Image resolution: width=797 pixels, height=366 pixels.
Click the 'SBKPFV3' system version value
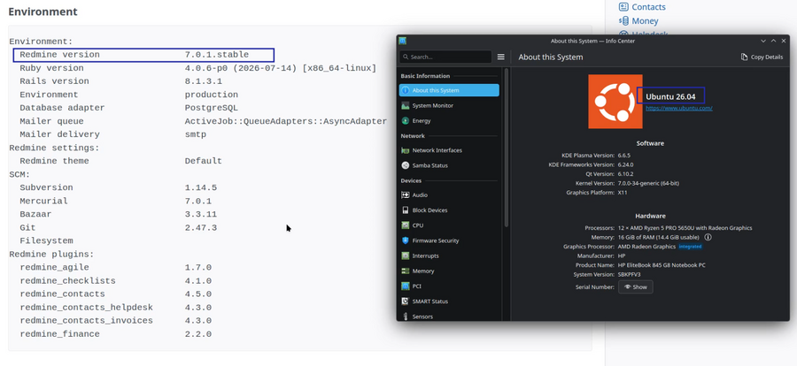(630, 275)
